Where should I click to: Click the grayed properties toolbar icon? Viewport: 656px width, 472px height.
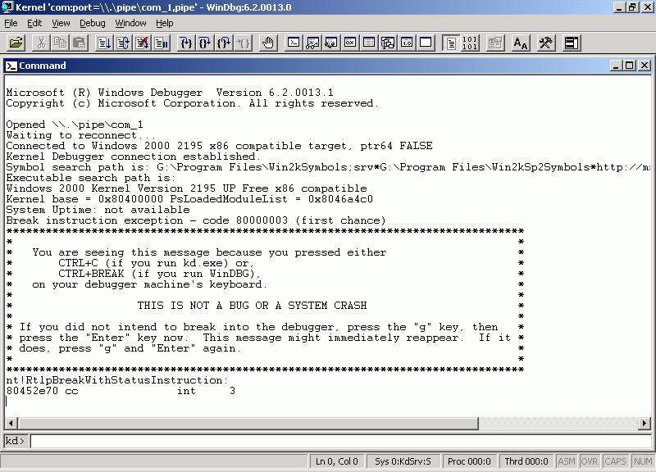pyautogui.click(x=495, y=43)
